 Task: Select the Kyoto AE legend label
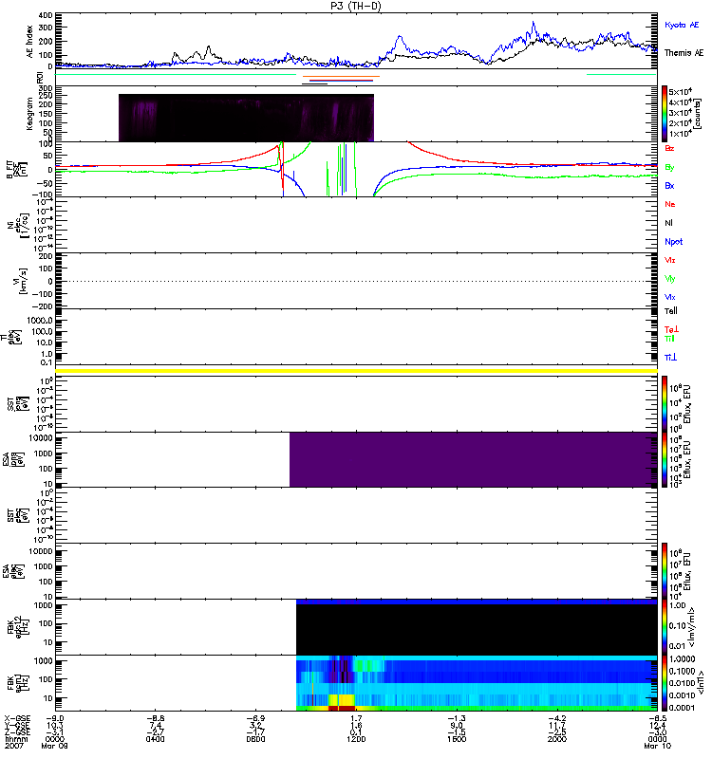tap(682, 25)
